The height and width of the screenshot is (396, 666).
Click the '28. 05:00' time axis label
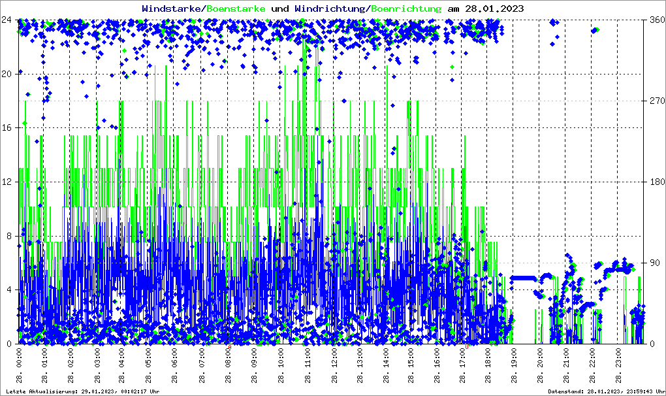(x=149, y=365)
